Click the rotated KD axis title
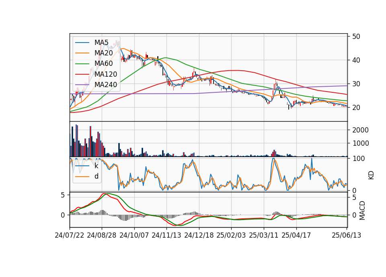The image size is (386, 277). pos(371,175)
